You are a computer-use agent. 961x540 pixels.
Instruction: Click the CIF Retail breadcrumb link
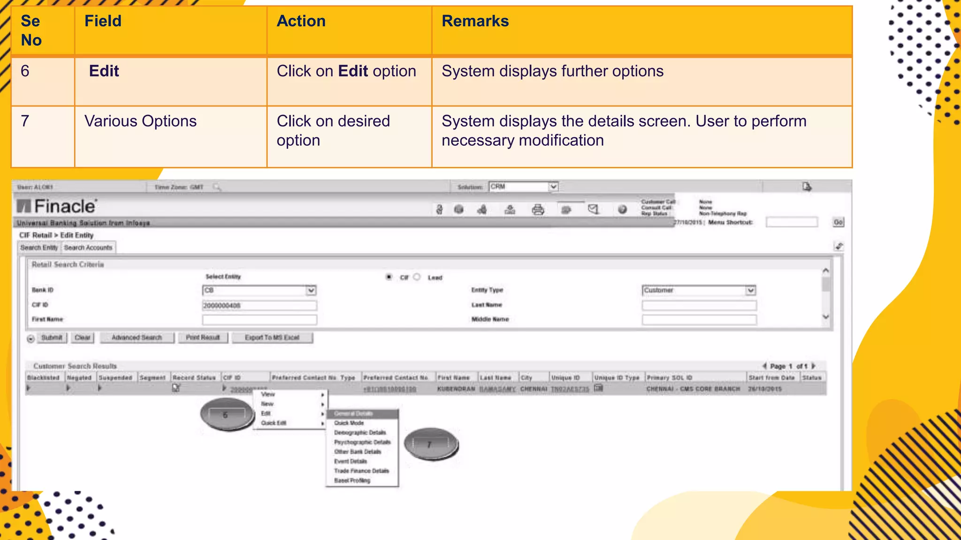[36, 235]
